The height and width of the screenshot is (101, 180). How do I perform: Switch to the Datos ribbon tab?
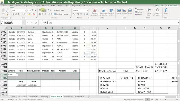(x=53, y=6)
